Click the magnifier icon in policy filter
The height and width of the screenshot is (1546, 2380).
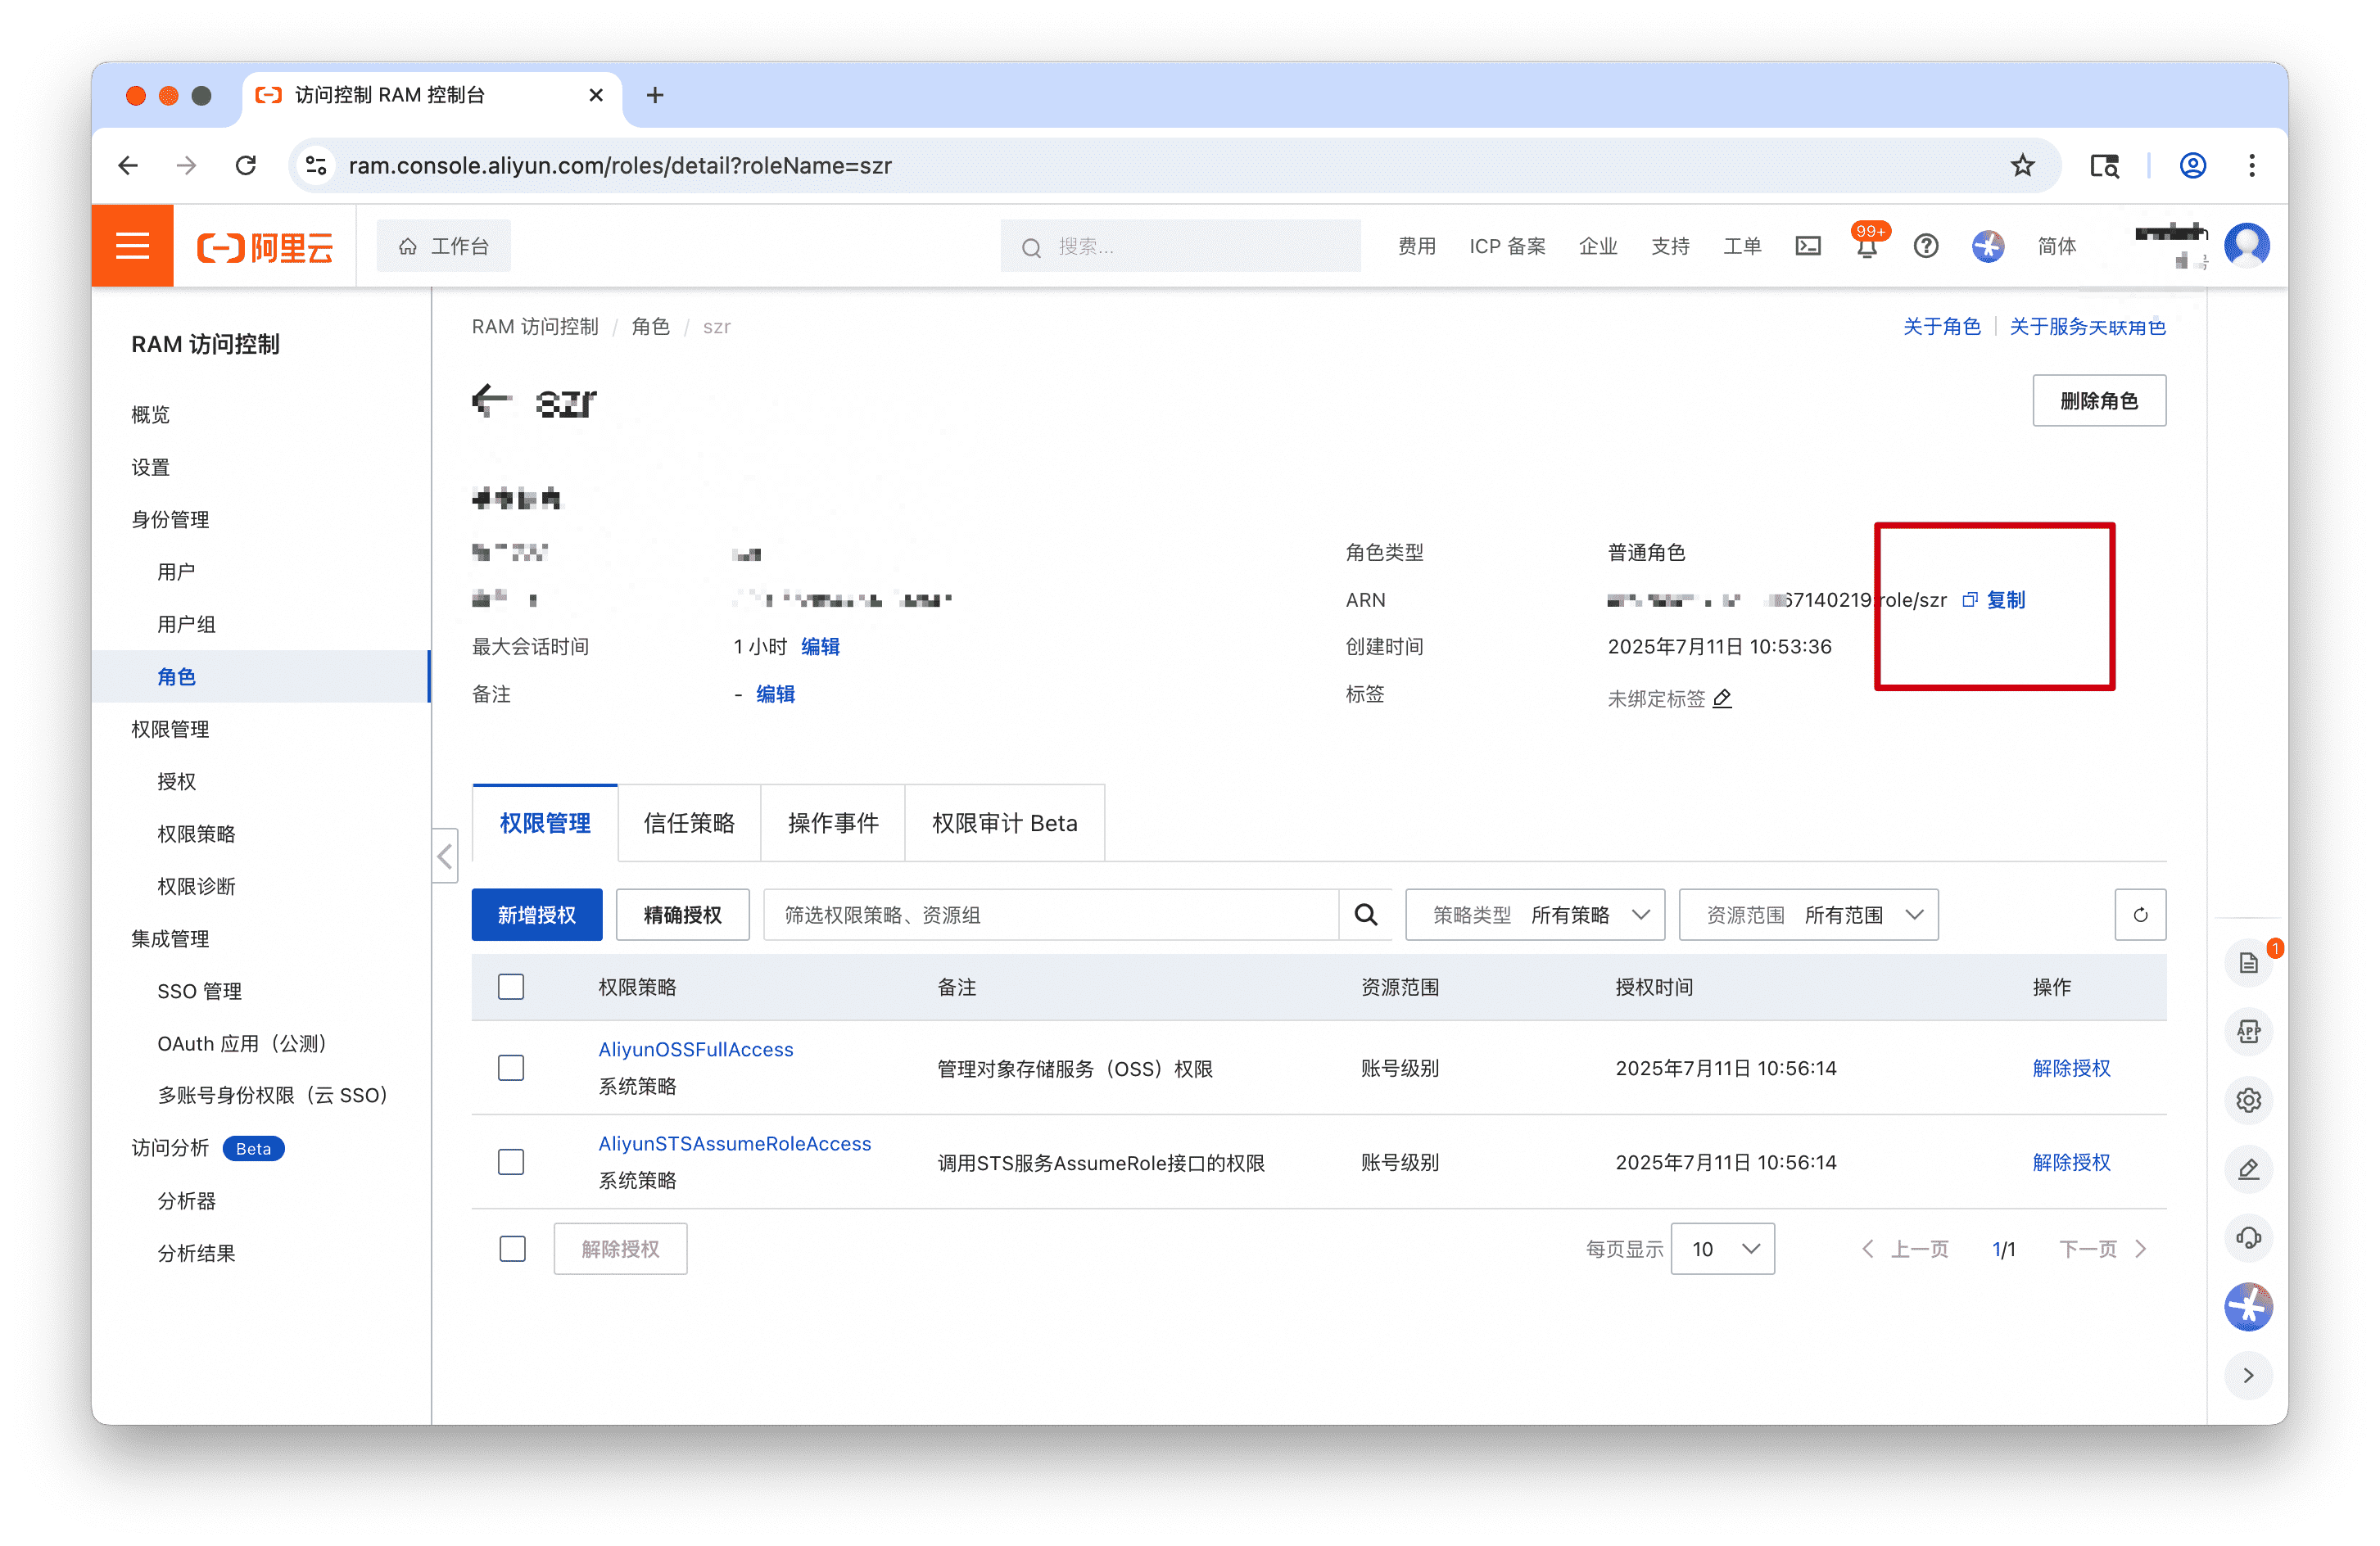point(1365,915)
